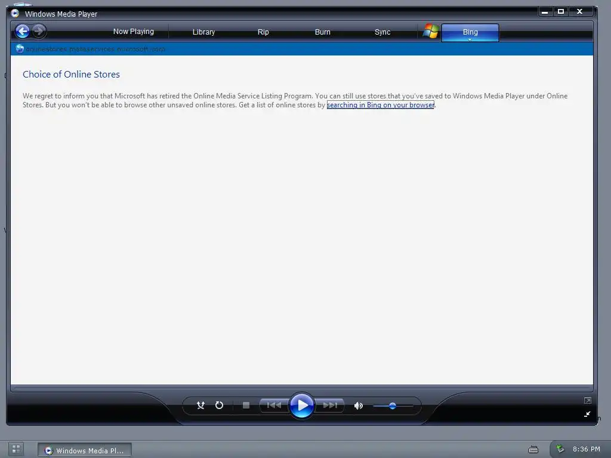Mute the sound via speaker icon
Screen dimensions: 611x458
pos(359,406)
